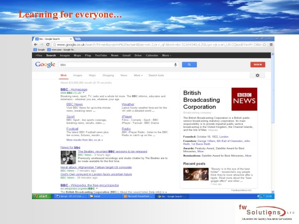The width and height of the screenshot is (299, 224).
Task: Click the Windows start button
Action: point(42,196)
